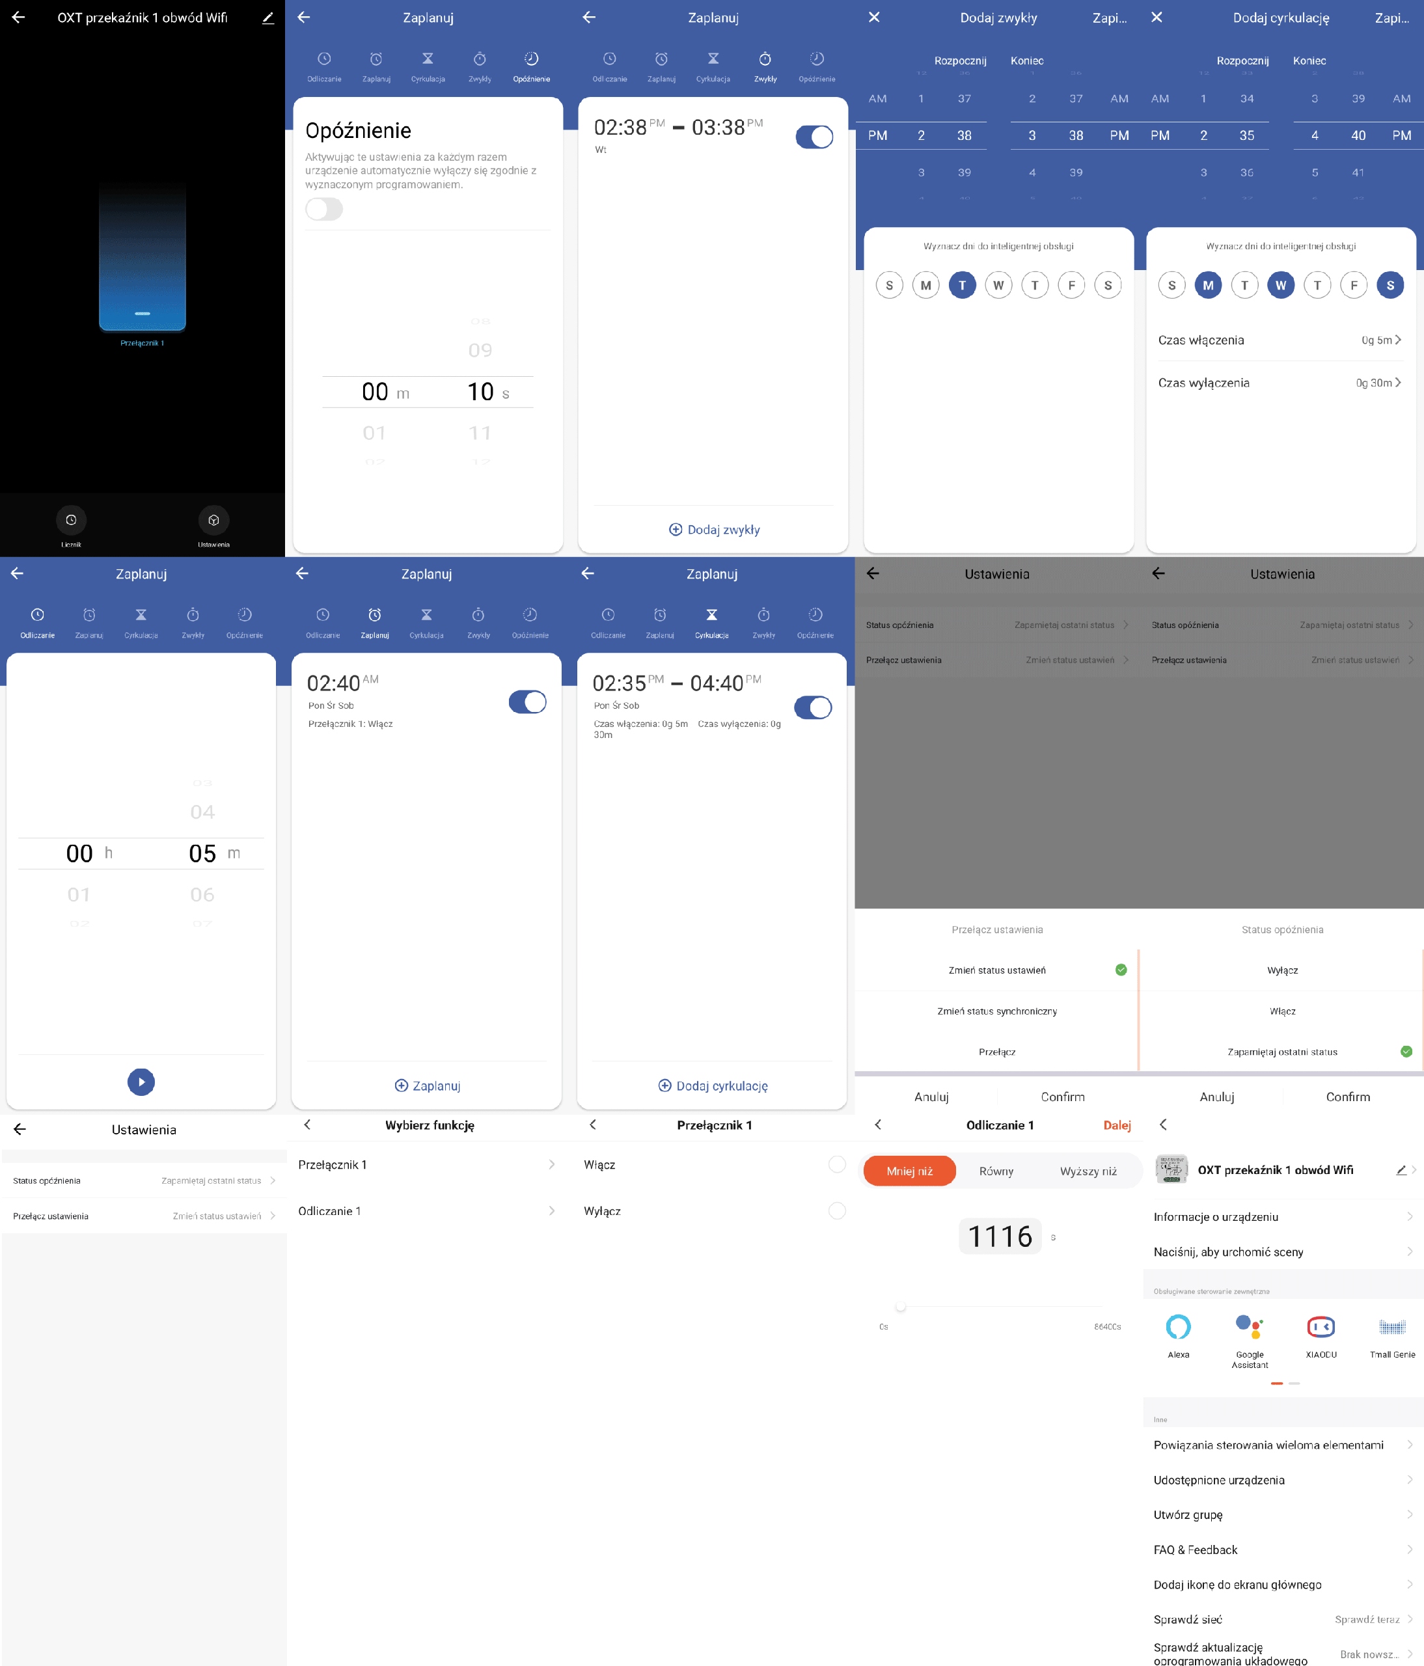
Task: Click the 1116 seconds value field
Action: point(1000,1236)
